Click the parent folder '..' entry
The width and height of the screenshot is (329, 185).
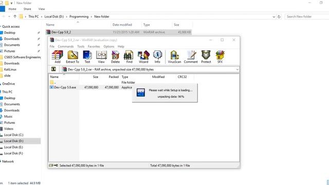pyautogui.click(x=52, y=82)
